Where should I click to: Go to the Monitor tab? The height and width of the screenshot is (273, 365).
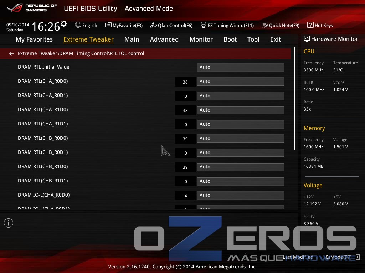201,39
